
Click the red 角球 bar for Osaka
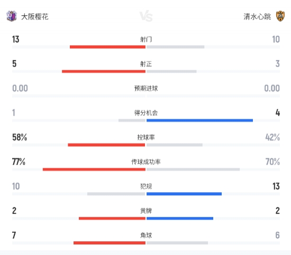pyautogui.click(x=110, y=243)
